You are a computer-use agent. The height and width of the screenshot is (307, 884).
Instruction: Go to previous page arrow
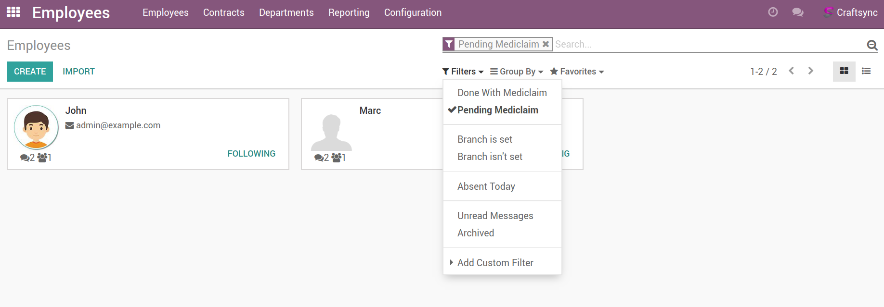(x=792, y=71)
